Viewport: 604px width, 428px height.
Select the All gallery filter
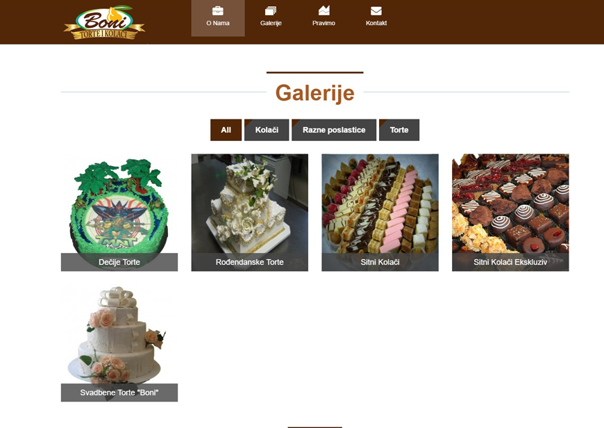pos(226,130)
